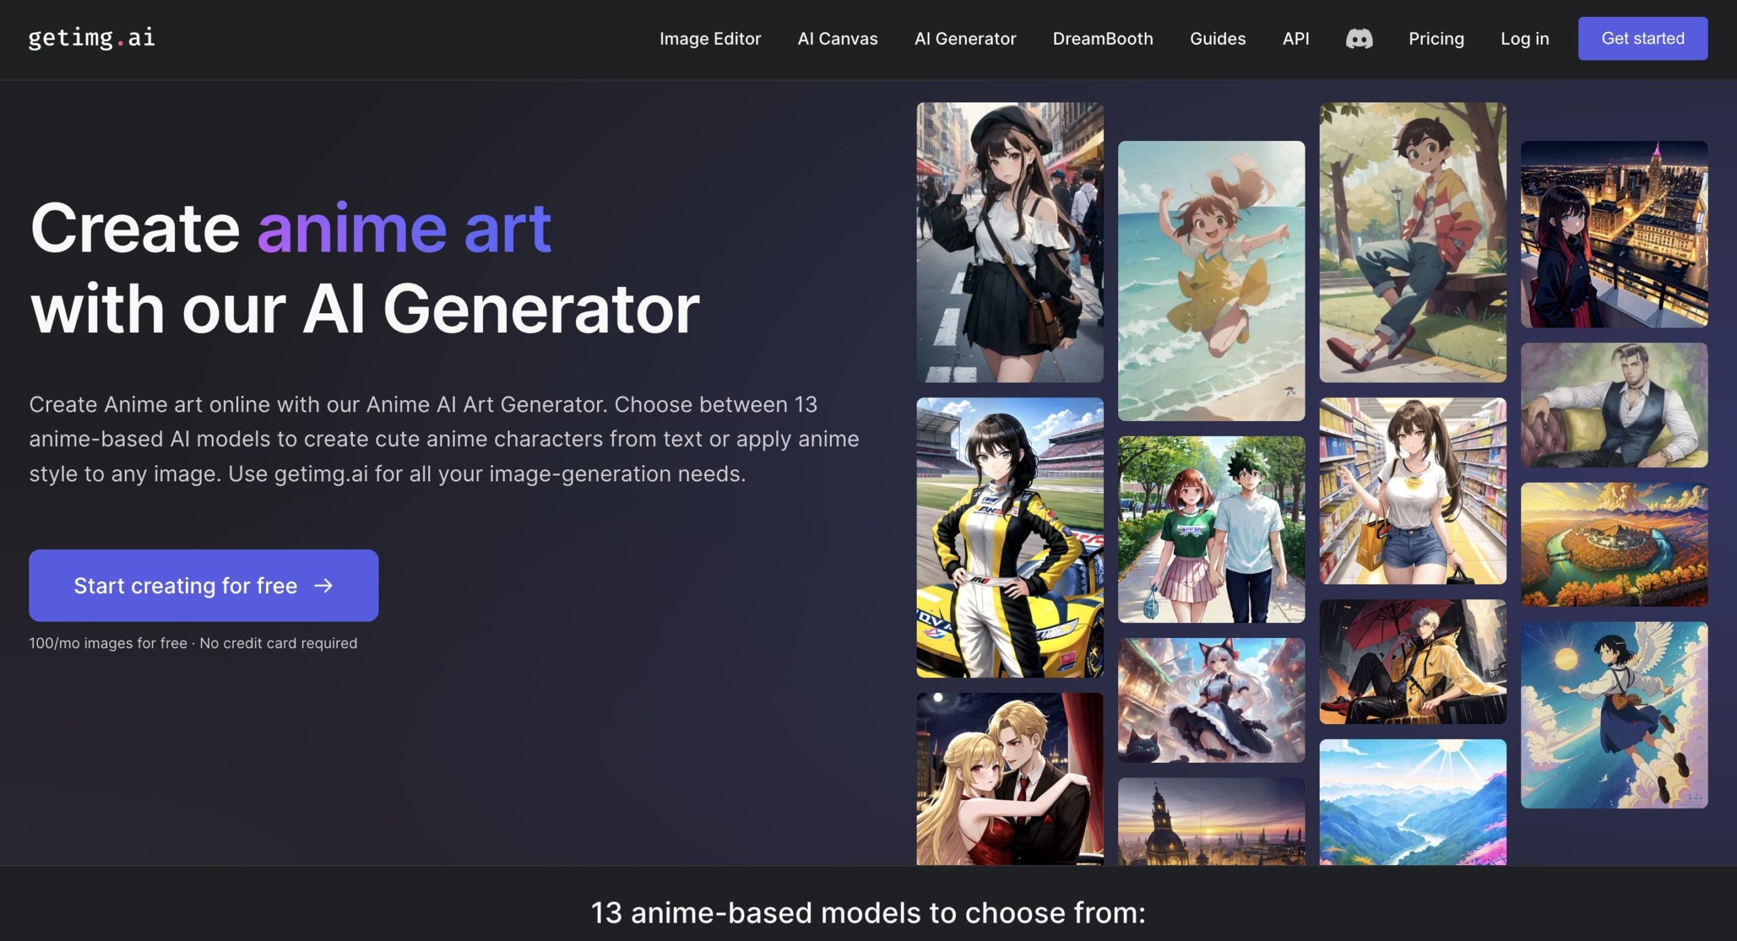Click the '13 anime-based models to choose from:' heading
1737x941 pixels.
pyautogui.click(x=868, y=913)
